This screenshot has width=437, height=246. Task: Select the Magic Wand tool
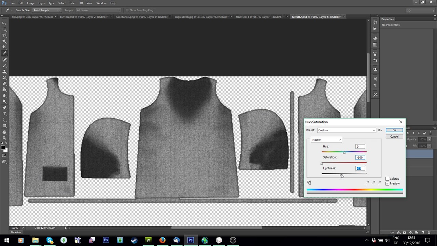[x=4, y=41]
